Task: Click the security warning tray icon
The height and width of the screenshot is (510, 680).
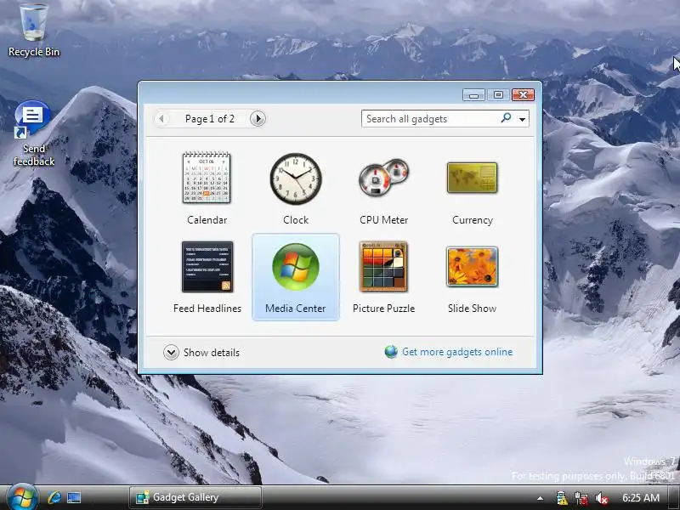Action: coord(562,498)
